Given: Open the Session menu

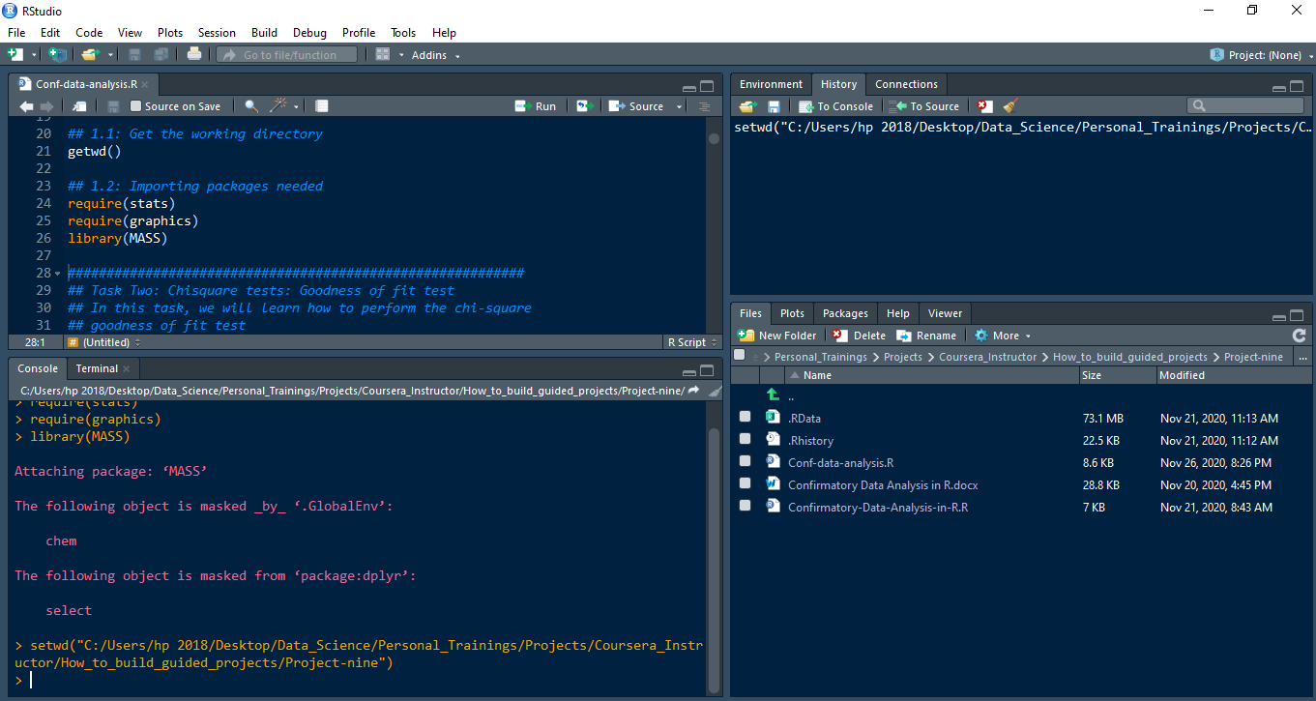Looking at the screenshot, I should (217, 33).
